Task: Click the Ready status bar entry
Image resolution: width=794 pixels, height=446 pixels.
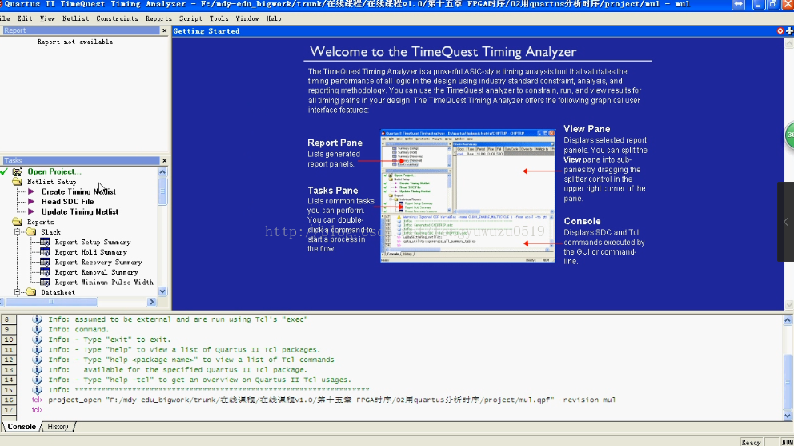Action: point(751,442)
